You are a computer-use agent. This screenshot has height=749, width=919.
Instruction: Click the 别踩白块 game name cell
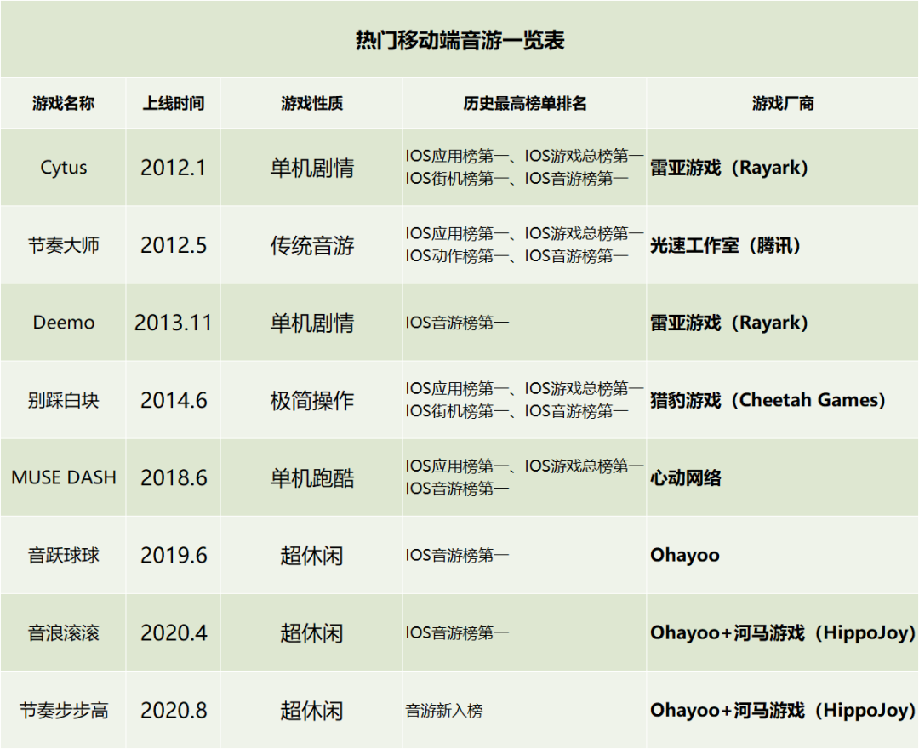63,400
